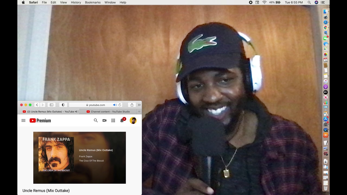Open the Edit menu
This screenshot has height=195, width=347.
[x=53, y=2]
